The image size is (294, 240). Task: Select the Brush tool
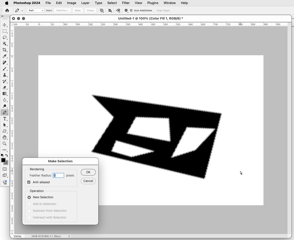coord(5,69)
